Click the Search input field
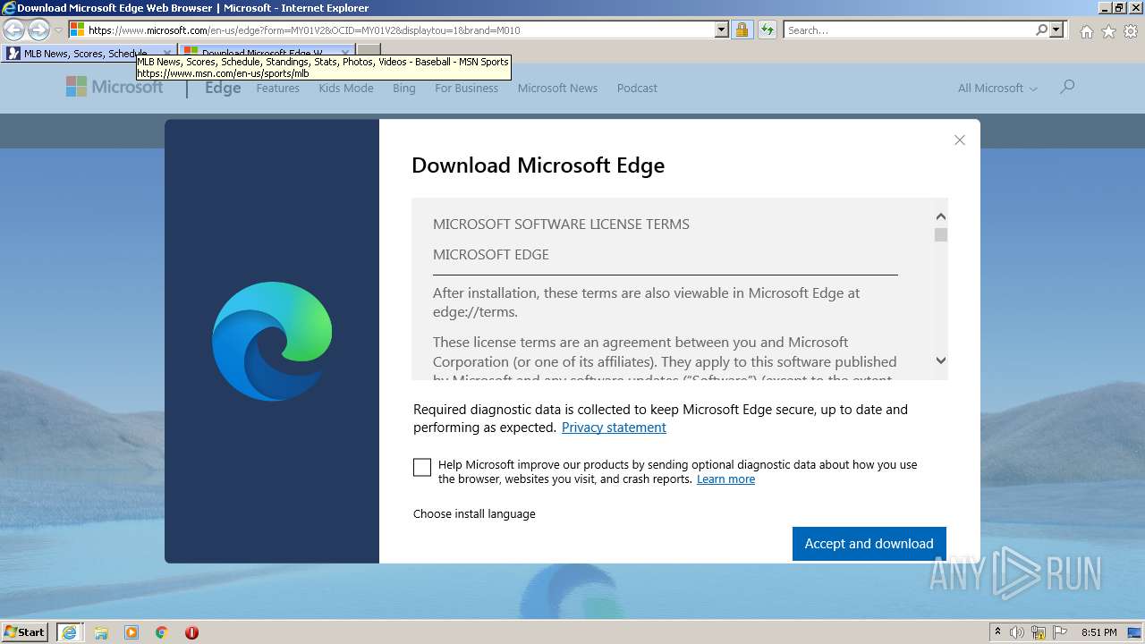The height and width of the screenshot is (644, 1145). pos(909,30)
